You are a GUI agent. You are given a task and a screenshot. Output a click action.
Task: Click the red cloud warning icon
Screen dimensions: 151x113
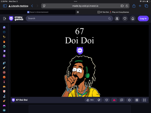point(114,100)
